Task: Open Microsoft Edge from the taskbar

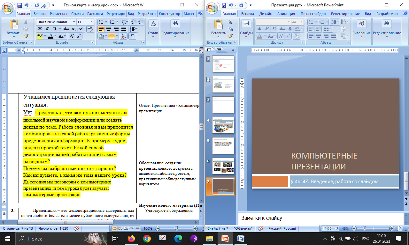Action: 178,239
